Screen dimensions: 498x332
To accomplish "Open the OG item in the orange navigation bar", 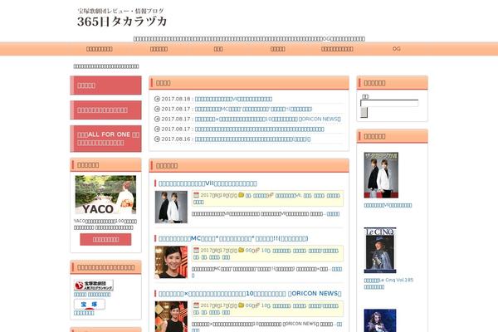I will click(x=397, y=49).
